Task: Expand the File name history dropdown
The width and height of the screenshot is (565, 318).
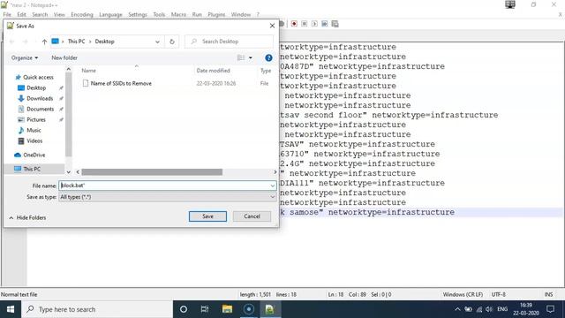Action: (273, 185)
